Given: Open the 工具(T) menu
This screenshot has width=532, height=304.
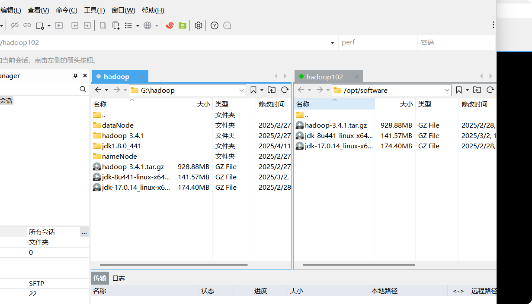Looking at the screenshot, I should point(94,10).
